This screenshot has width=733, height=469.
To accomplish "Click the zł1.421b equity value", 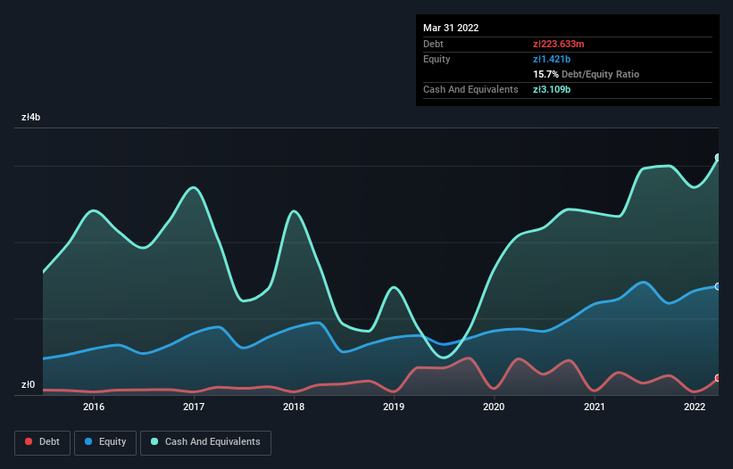I will 552,59.
